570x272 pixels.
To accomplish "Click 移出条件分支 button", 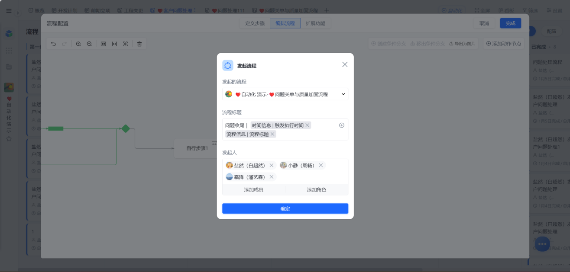I will click(x=427, y=44).
